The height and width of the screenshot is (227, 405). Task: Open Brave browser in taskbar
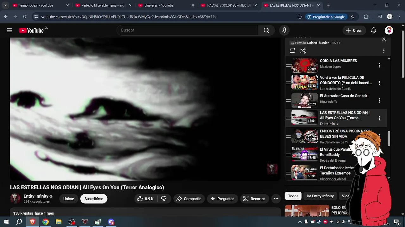tap(32, 222)
